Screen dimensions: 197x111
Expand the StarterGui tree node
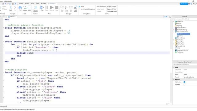(x=174, y=40)
